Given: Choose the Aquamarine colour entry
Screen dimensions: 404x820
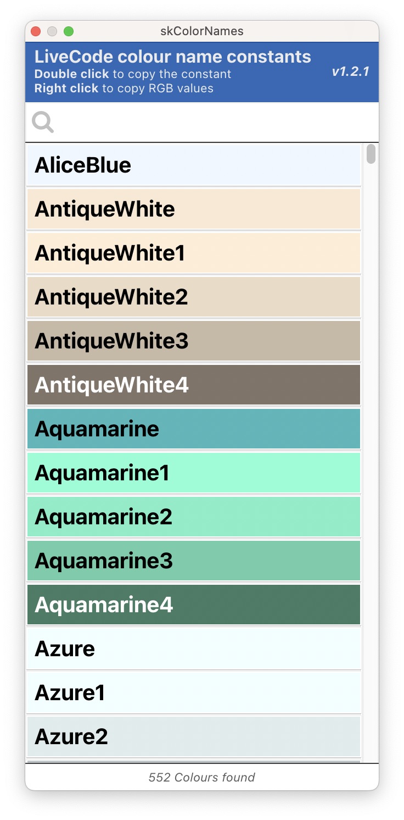Looking at the screenshot, I should point(194,429).
